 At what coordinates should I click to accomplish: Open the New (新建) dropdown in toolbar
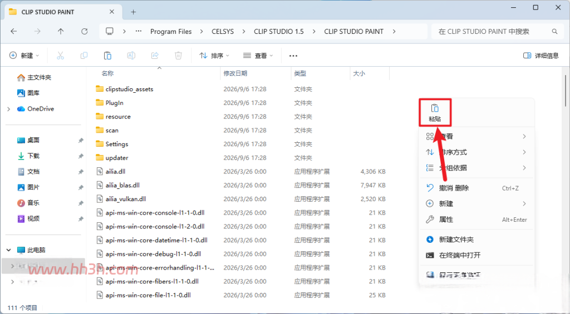click(x=24, y=56)
